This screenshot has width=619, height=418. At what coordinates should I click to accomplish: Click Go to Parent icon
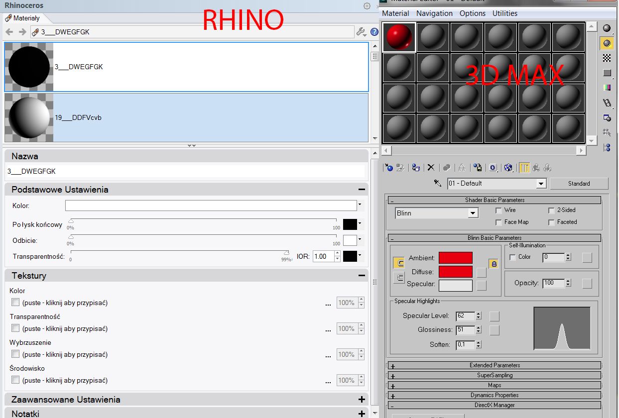536,168
